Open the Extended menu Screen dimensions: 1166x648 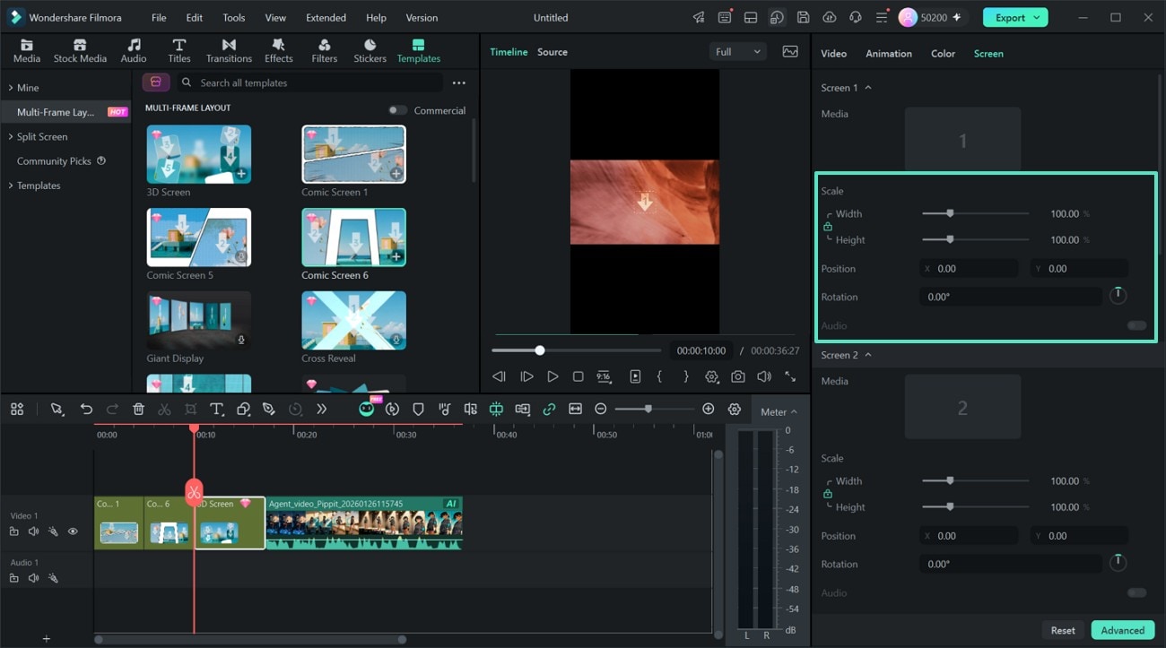click(x=326, y=17)
